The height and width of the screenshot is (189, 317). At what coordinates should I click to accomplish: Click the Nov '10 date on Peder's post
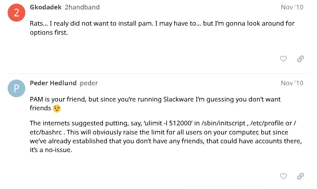click(x=292, y=83)
